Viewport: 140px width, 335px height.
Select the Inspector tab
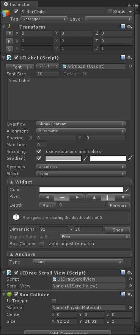click(19, 5)
